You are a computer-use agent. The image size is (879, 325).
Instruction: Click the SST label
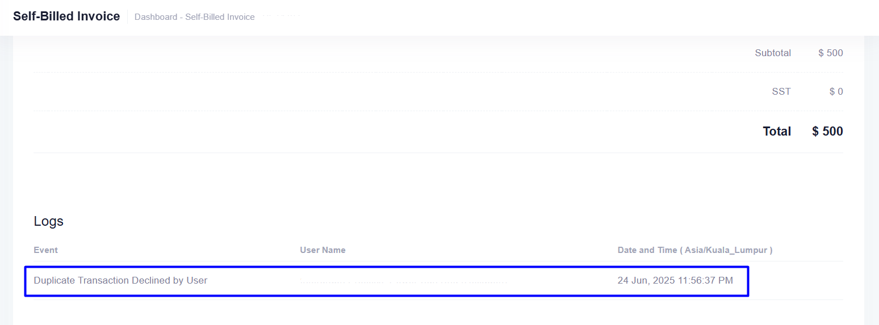point(781,91)
